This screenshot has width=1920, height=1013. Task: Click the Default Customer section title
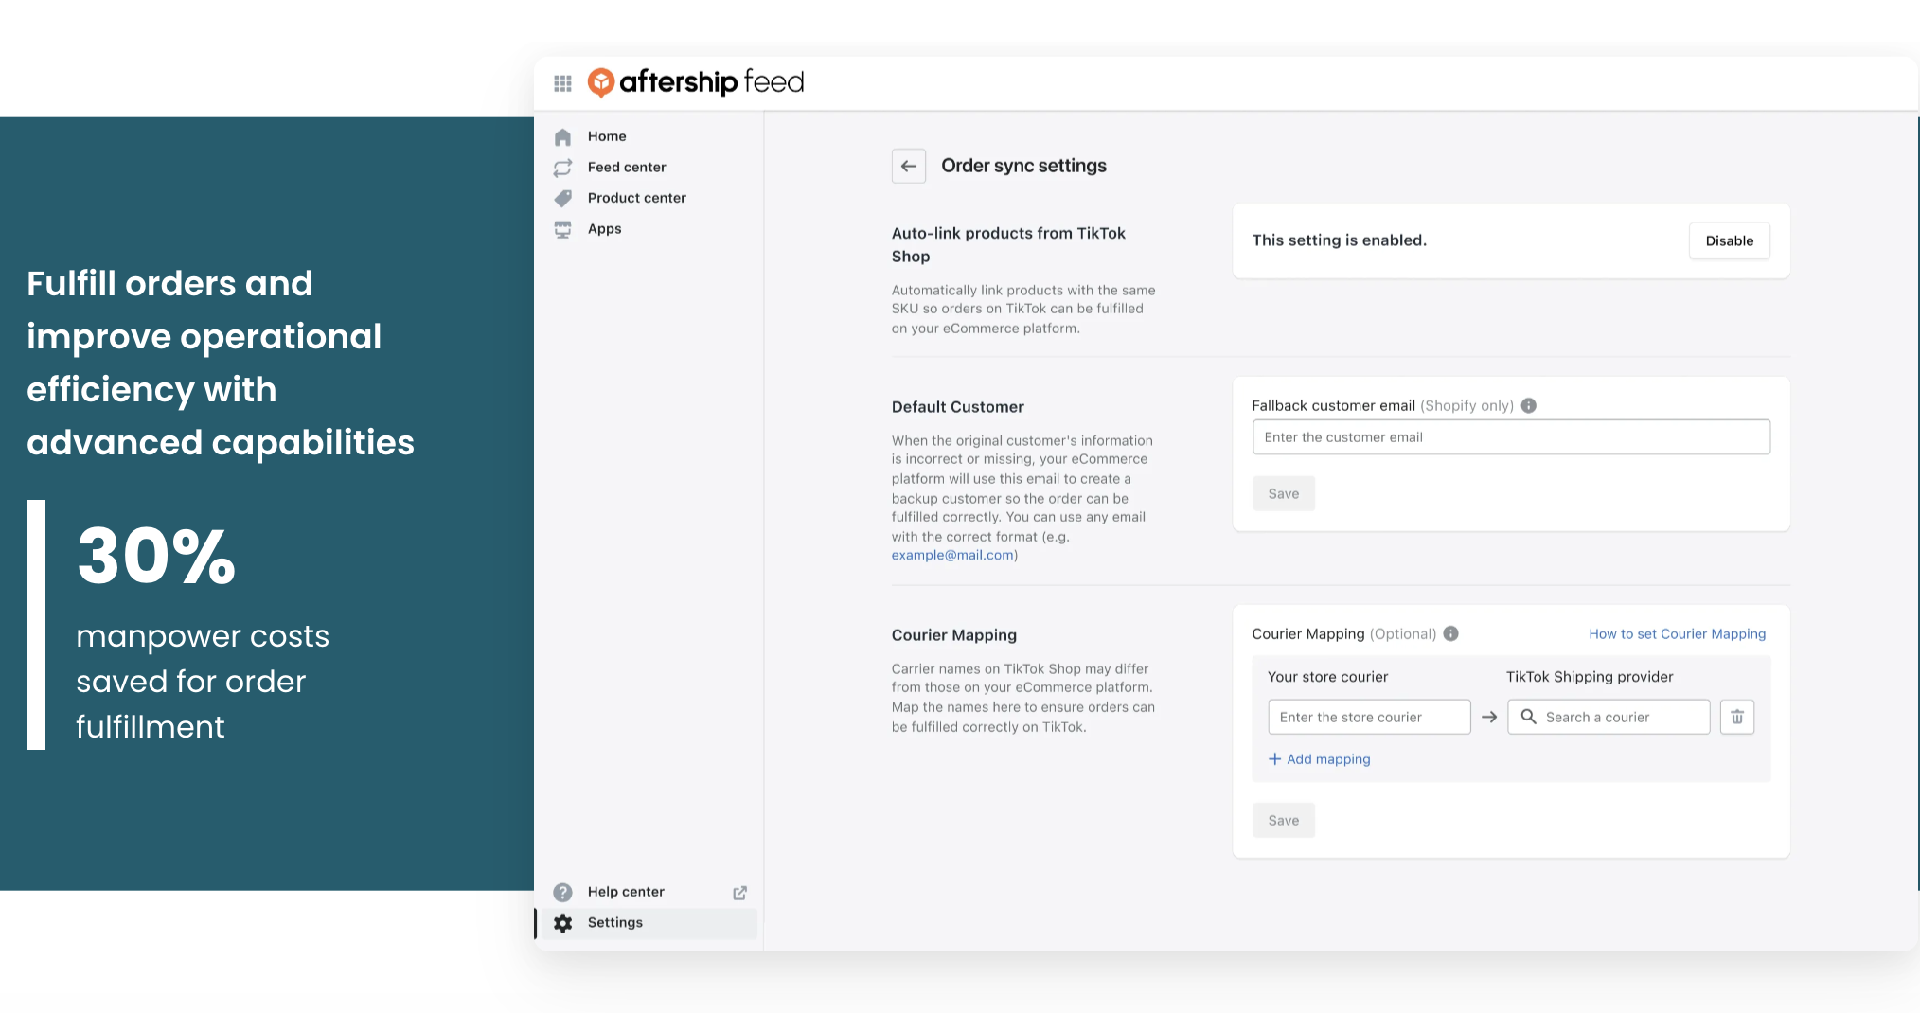(x=958, y=407)
